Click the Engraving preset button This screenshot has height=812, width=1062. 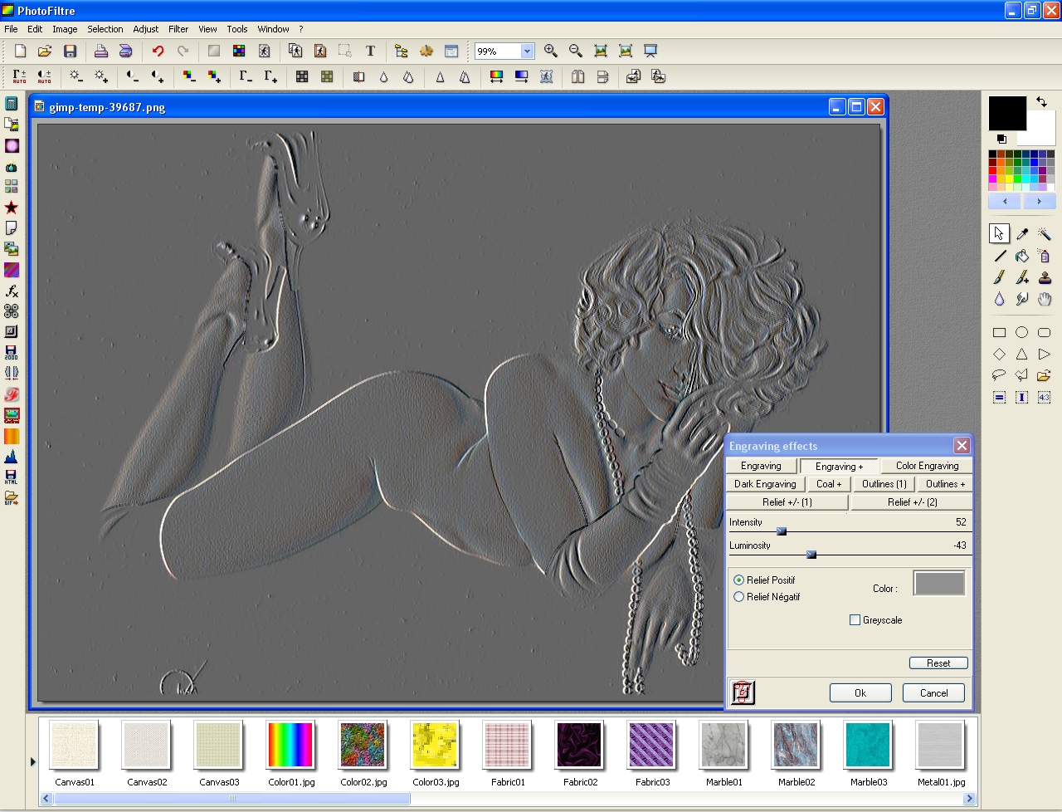tap(762, 466)
